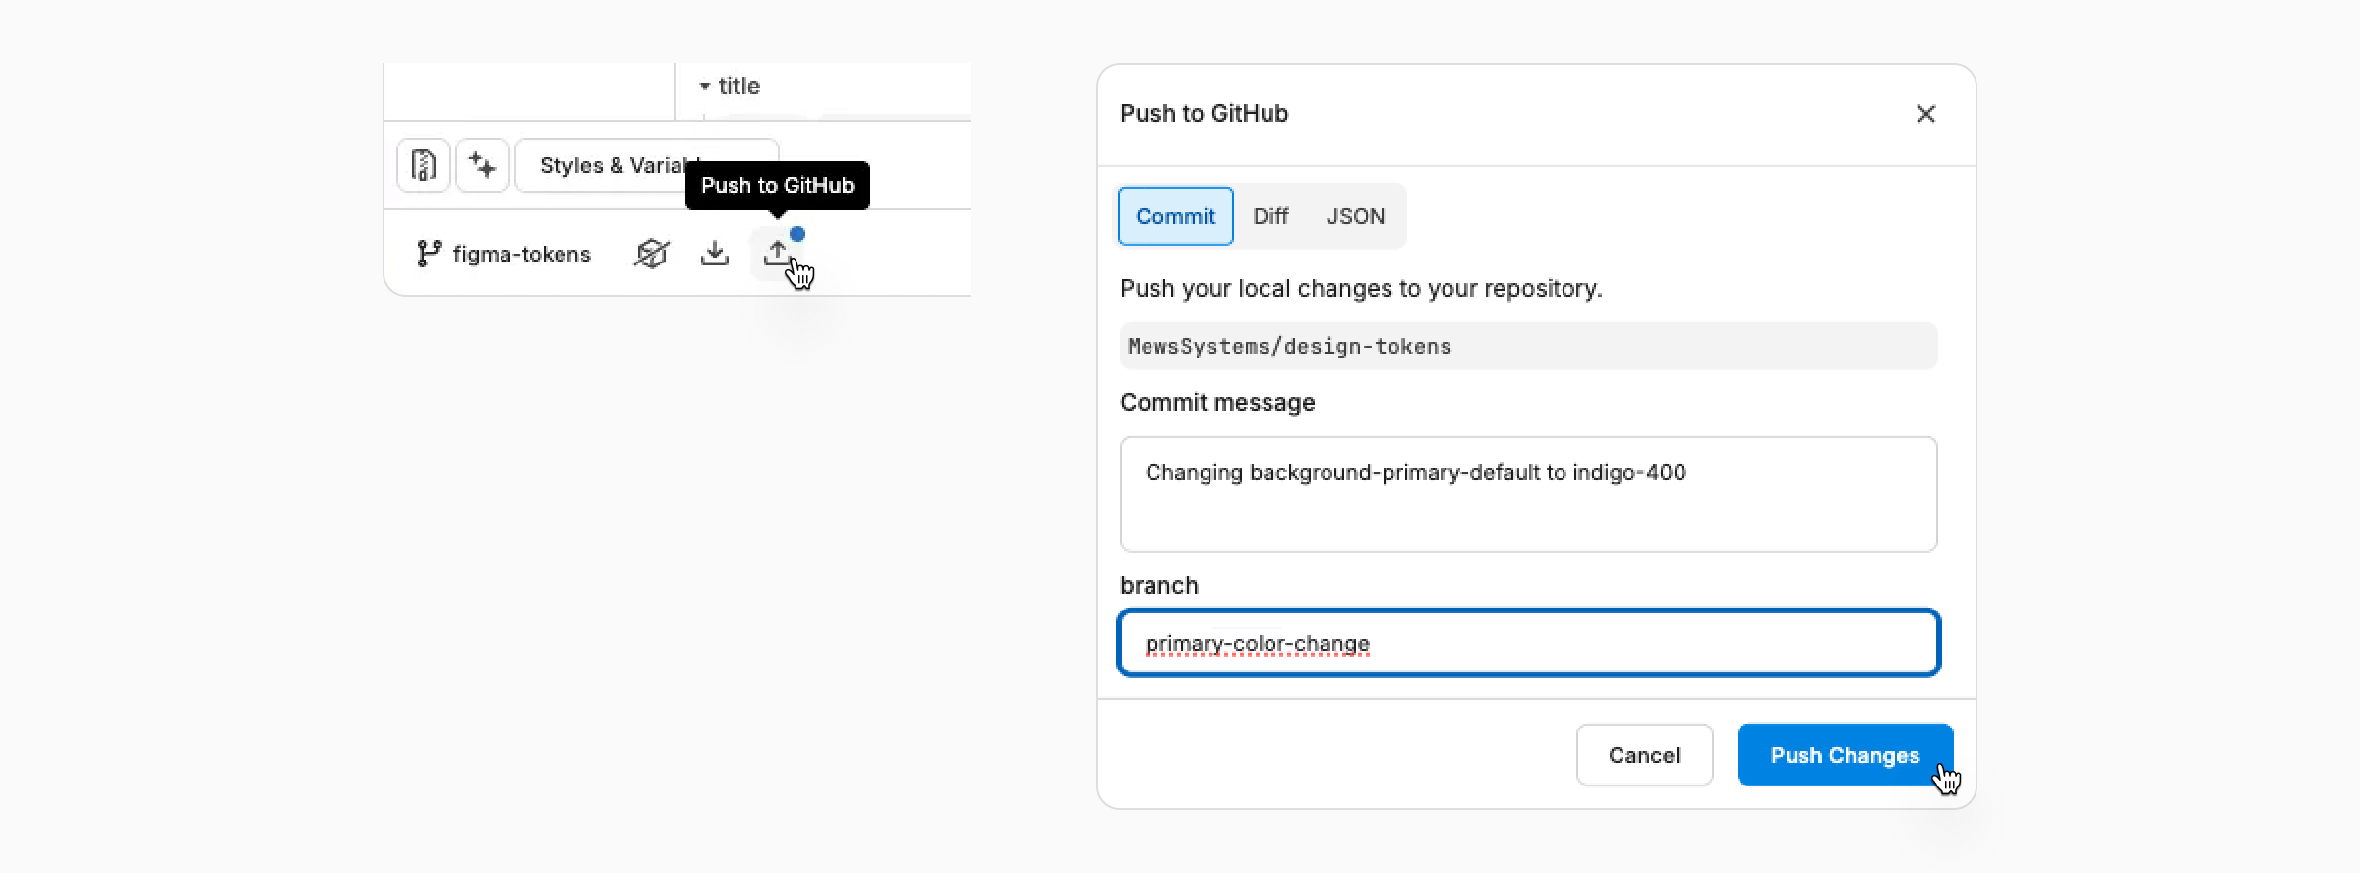
Task: Switch to the JSON tab
Action: (1356, 216)
